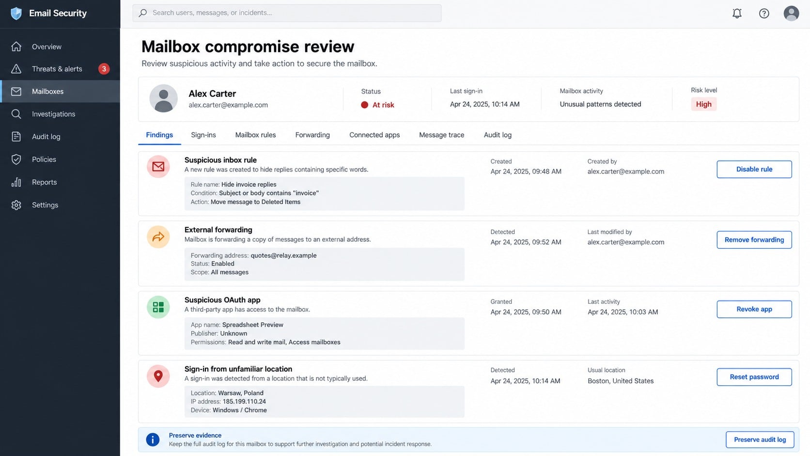Click the search magnifier icon in search bar

click(x=143, y=13)
